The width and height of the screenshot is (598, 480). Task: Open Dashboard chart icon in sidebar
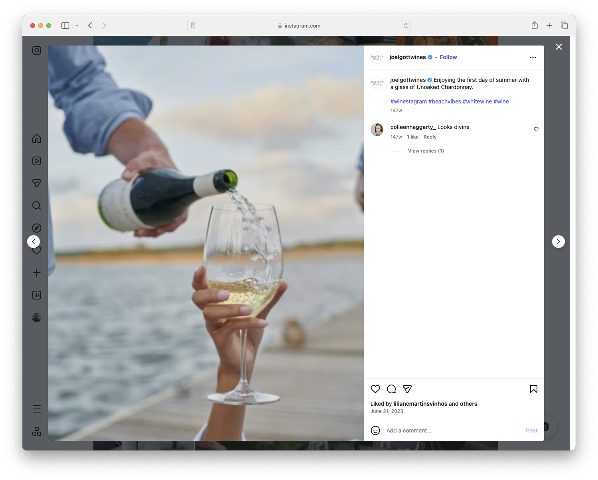click(37, 295)
